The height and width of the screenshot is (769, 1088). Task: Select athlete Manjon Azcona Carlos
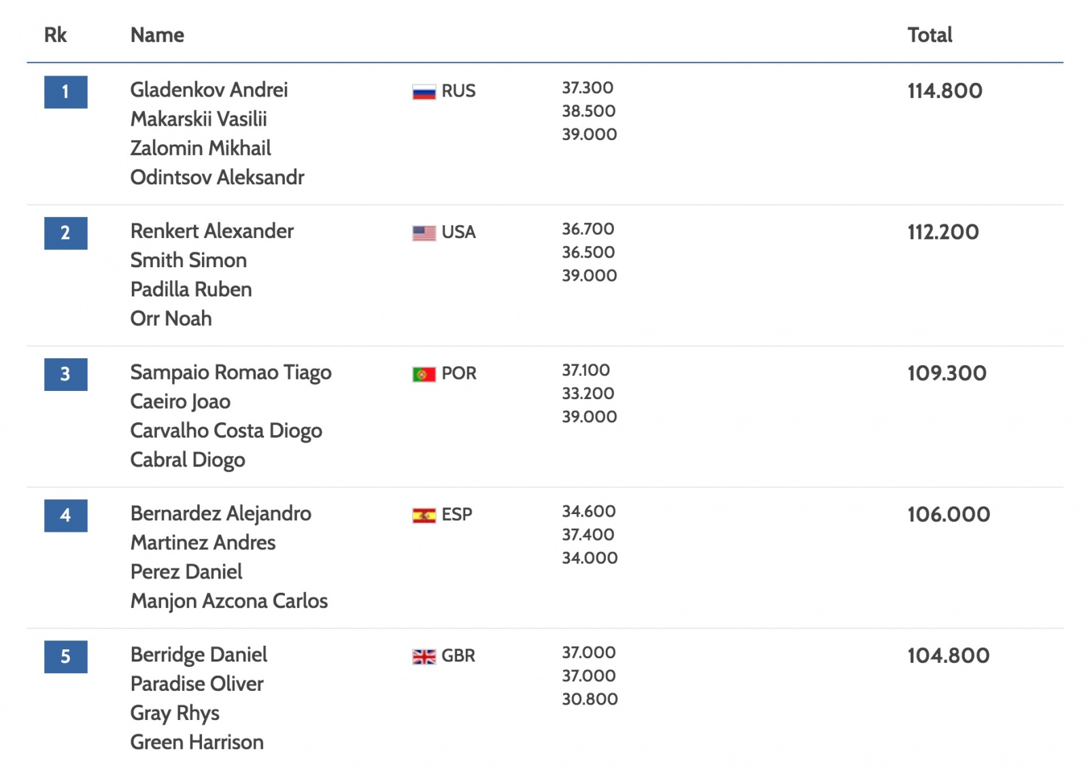click(x=228, y=601)
